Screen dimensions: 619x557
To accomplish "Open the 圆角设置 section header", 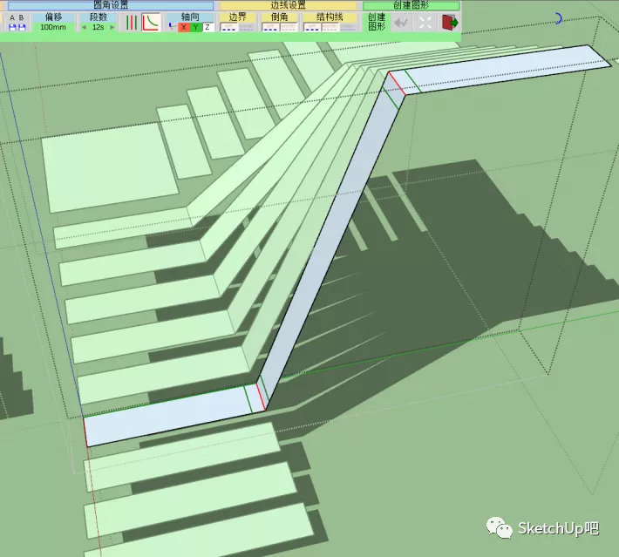I will click(111, 5).
